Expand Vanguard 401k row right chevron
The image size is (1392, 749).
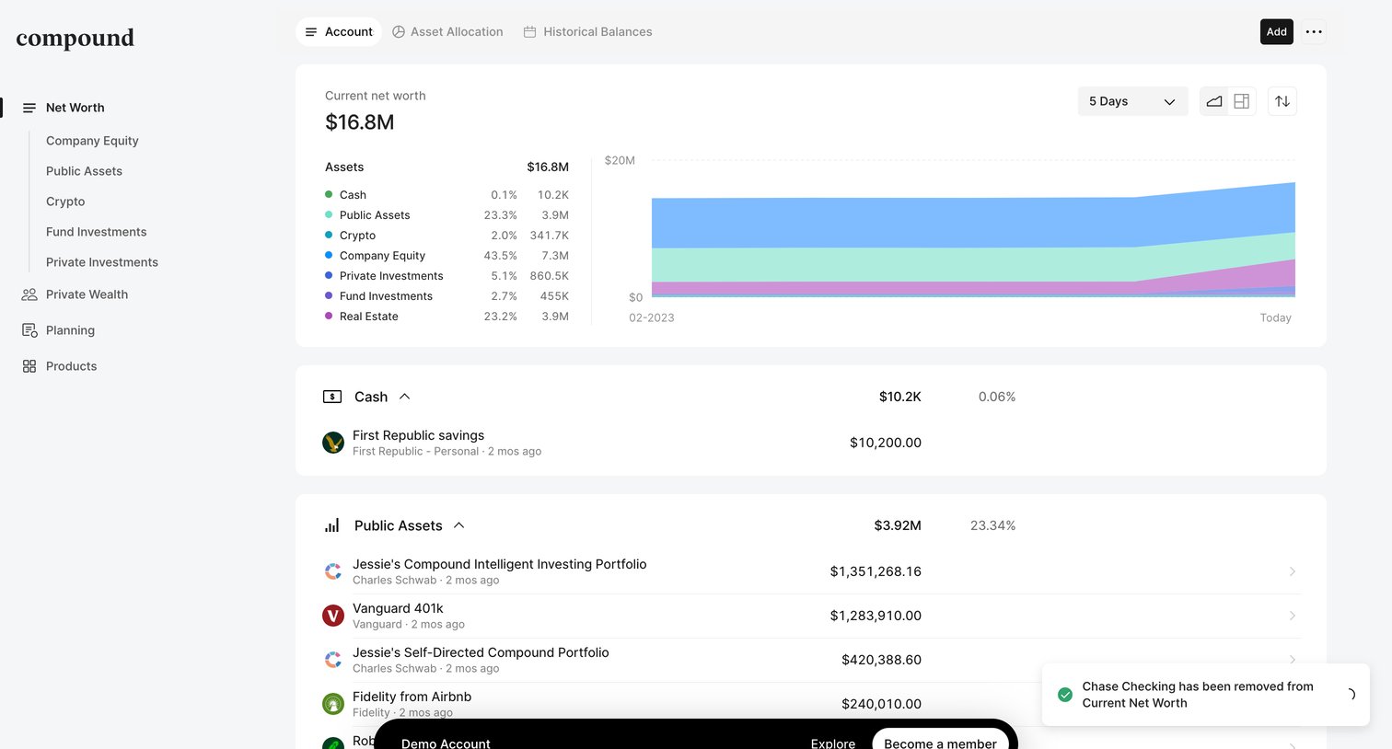coord(1293,616)
